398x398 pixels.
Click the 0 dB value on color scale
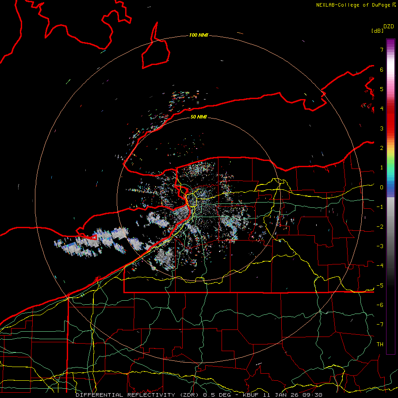point(382,188)
